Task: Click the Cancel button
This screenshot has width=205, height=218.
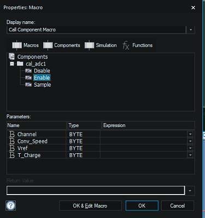Action: pos(178,205)
